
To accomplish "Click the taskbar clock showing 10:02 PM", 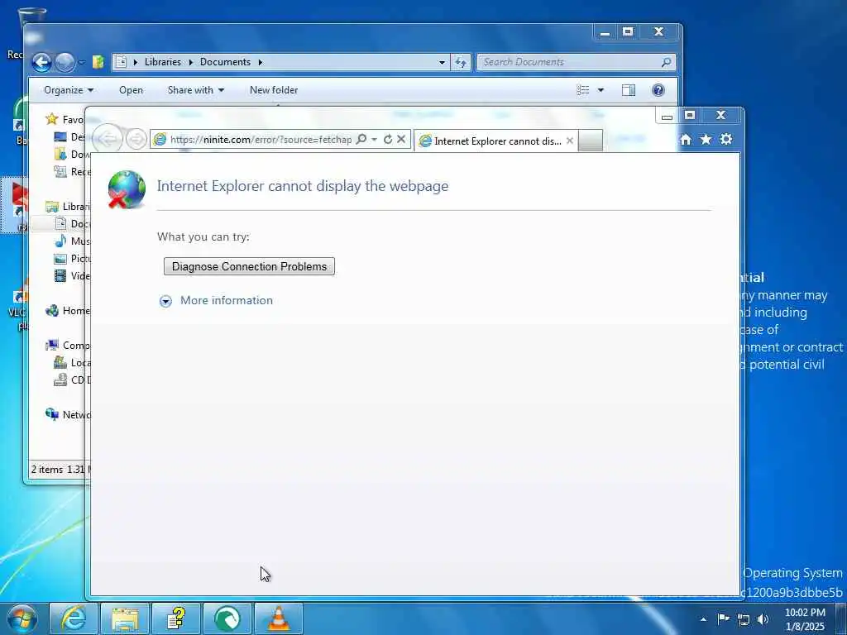I will 805,619.
